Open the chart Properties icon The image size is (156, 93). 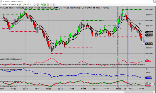[x=54, y=4]
